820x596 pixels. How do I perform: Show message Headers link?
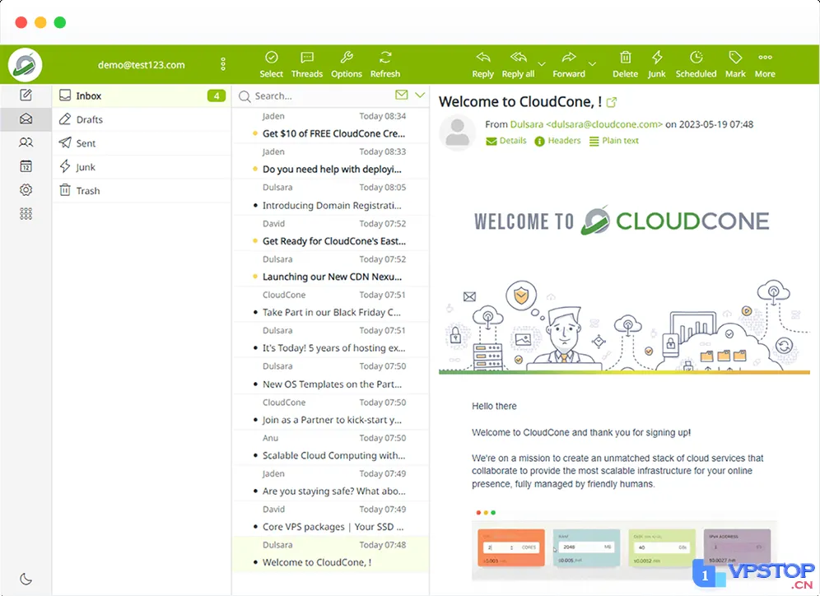click(x=557, y=141)
